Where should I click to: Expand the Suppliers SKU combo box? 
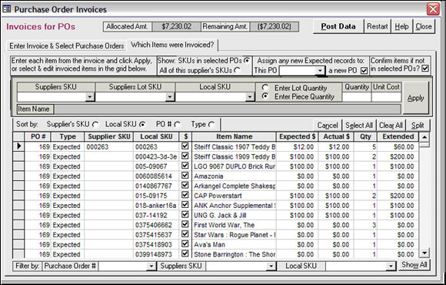tap(90, 97)
